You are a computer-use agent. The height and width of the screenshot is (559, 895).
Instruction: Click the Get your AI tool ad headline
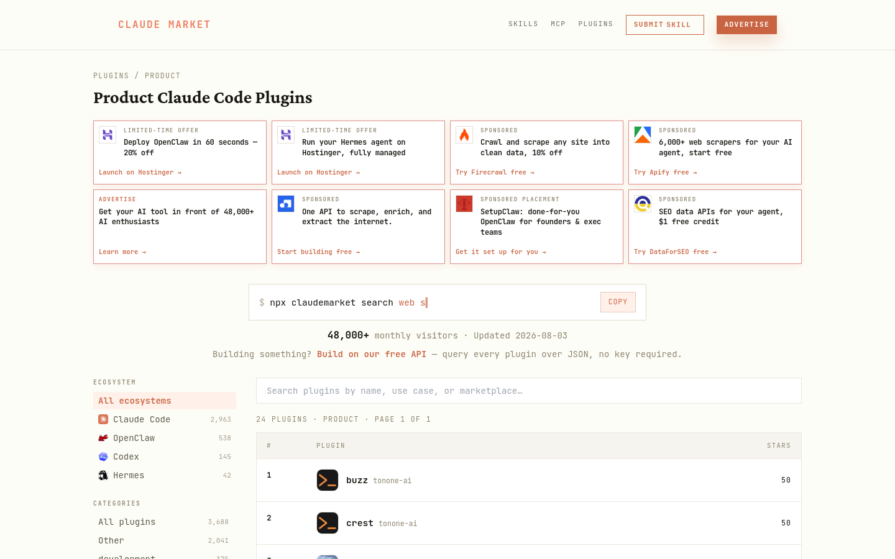[177, 217]
